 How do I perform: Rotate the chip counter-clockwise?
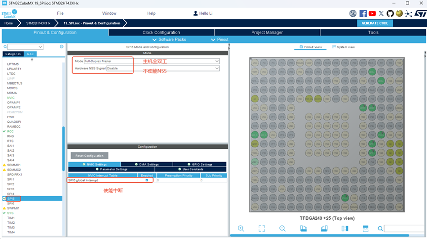pyautogui.click(x=324, y=228)
